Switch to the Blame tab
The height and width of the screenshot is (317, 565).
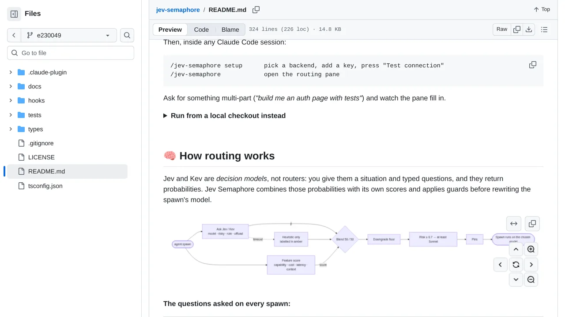[230, 29]
